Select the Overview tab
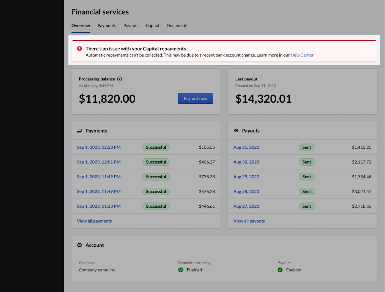The height and width of the screenshot is (292, 385). tap(81, 26)
